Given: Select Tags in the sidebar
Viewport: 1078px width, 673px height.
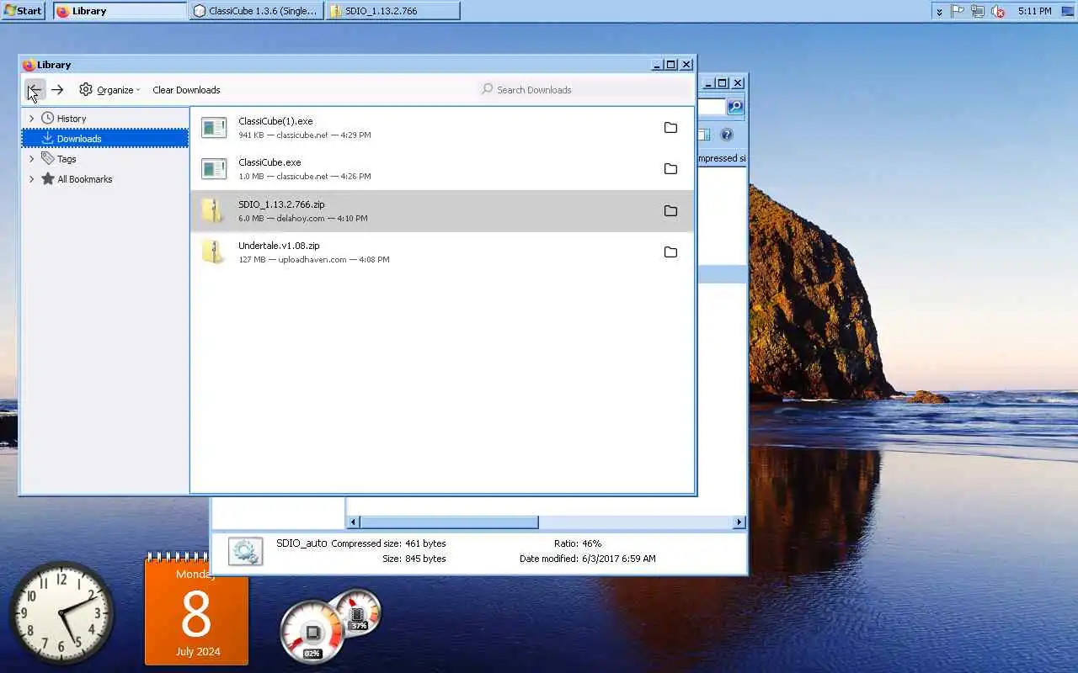Looking at the screenshot, I should pyautogui.click(x=67, y=159).
